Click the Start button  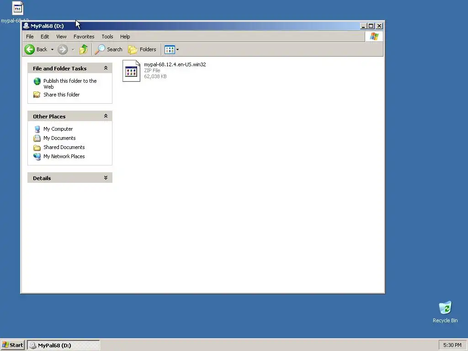12,346
